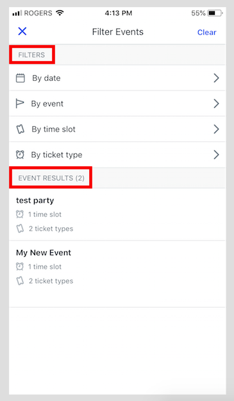The width and height of the screenshot is (234, 401).
Task: Expand the By date chevron
Action: 216,78
